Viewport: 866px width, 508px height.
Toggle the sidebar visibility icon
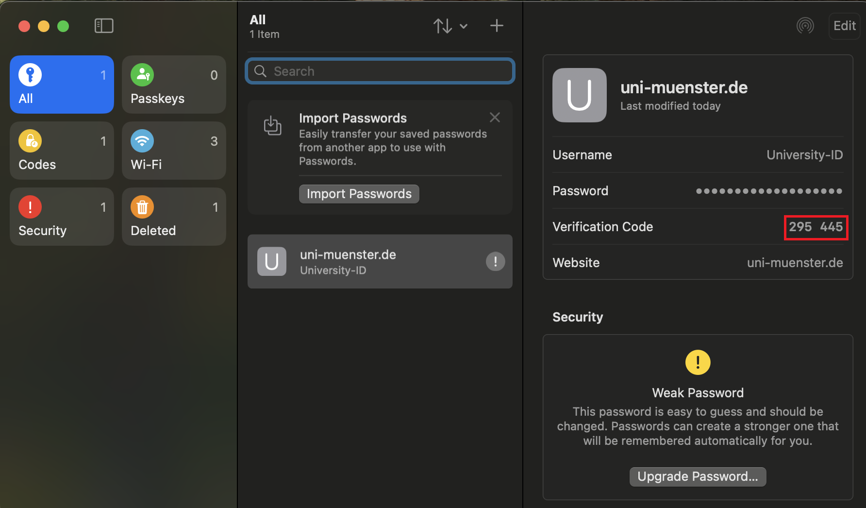pos(104,26)
